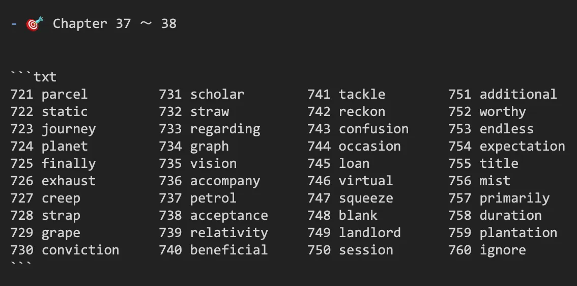Click the word tackle
Viewport: 577px width, 286px height.
pos(362,94)
